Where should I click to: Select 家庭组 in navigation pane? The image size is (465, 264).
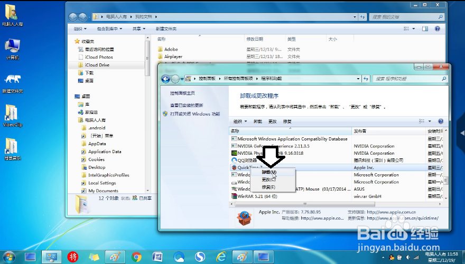[91, 112]
